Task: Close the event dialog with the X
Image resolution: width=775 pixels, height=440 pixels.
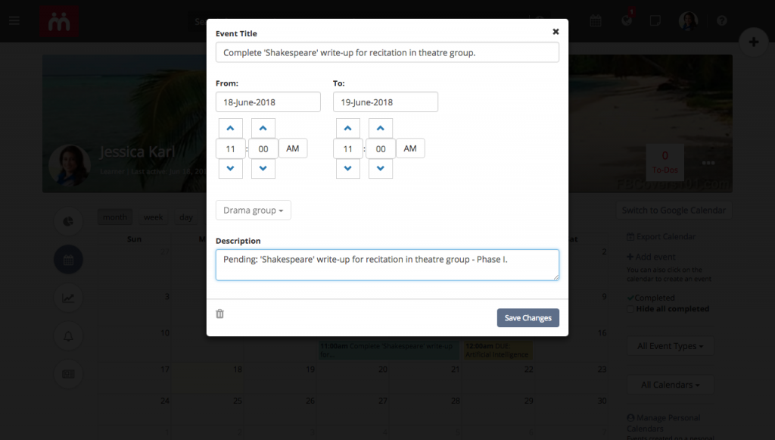Action: (556, 32)
